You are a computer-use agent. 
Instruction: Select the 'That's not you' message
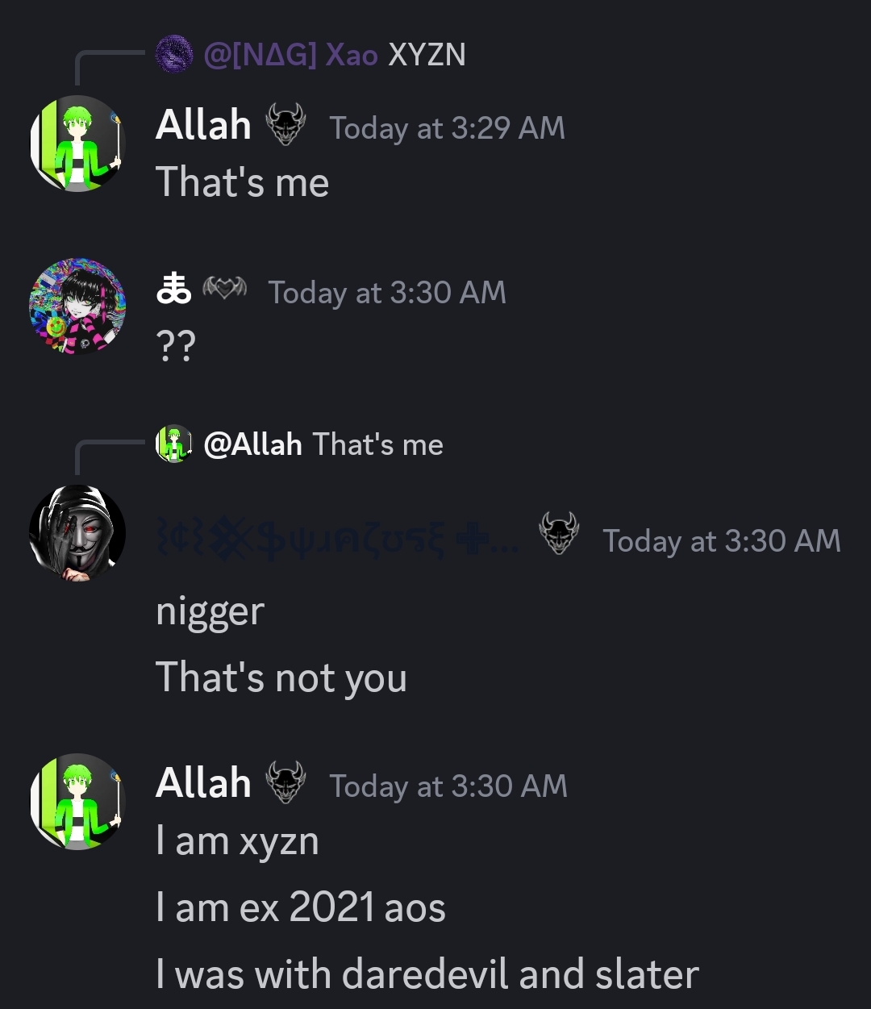click(x=281, y=678)
